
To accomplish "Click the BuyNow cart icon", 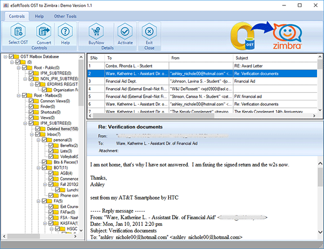I will click(x=96, y=32).
